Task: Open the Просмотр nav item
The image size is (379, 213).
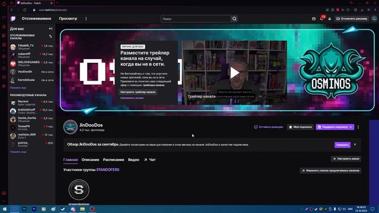Action: click(x=68, y=18)
